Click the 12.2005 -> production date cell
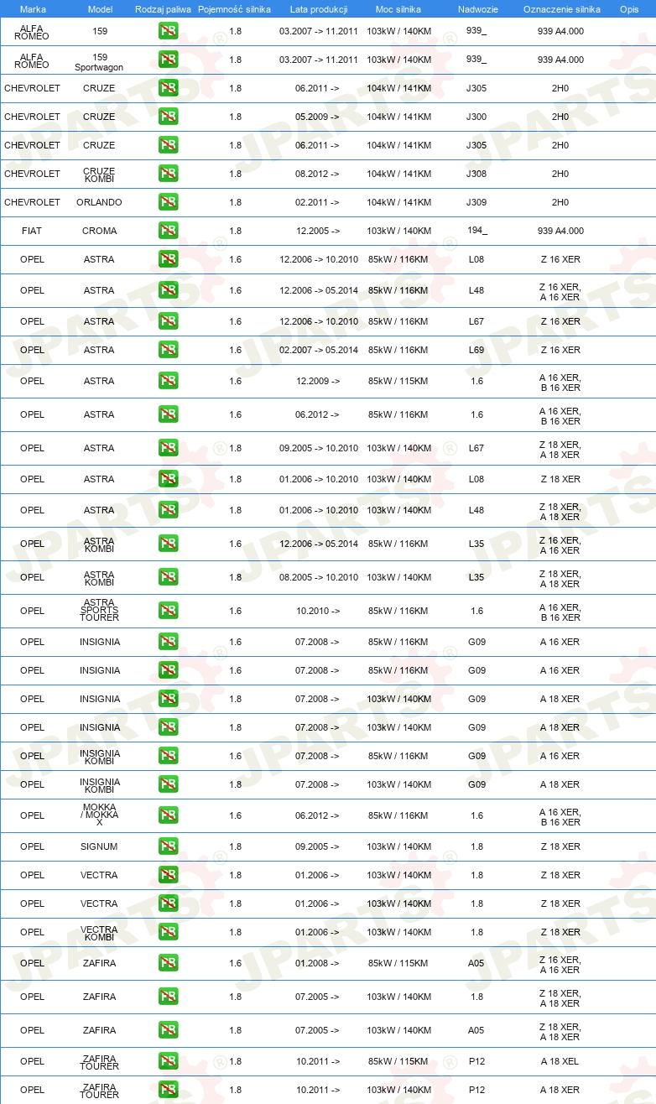Image resolution: width=656 pixels, height=1104 pixels. (318, 231)
